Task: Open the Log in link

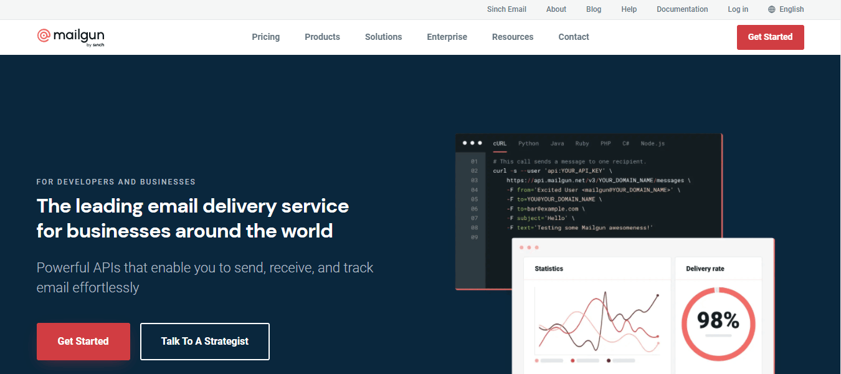Action: coord(738,9)
